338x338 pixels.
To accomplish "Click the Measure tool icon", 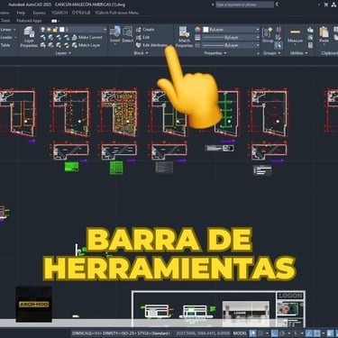I will pyautogui.click(x=295, y=32).
